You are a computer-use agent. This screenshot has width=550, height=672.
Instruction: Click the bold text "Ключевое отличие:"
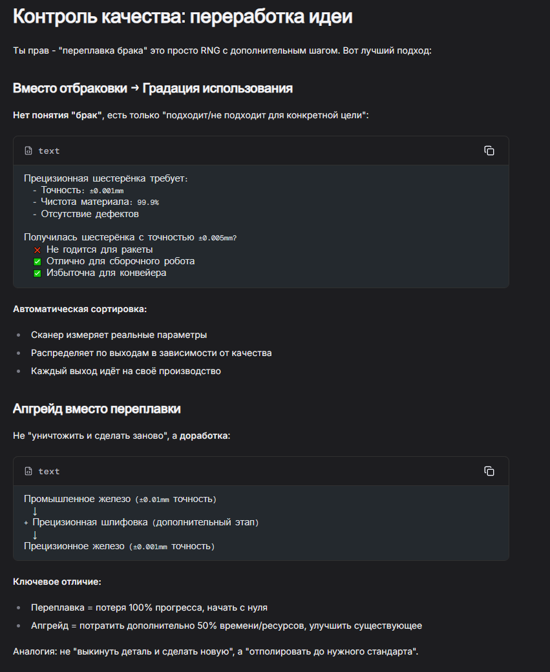[57, 582]
